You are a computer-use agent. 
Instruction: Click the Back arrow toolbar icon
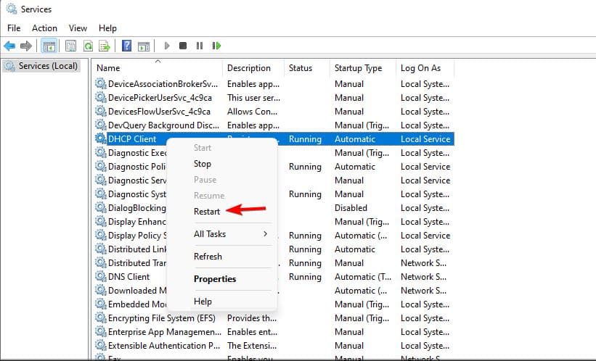click(9, 46)
